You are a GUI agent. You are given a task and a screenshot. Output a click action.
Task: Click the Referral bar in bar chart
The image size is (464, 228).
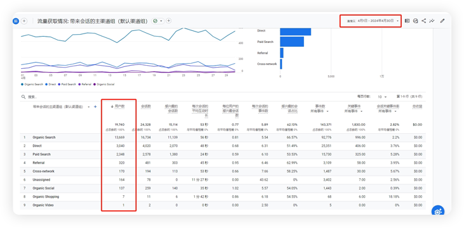click(282, 53)
